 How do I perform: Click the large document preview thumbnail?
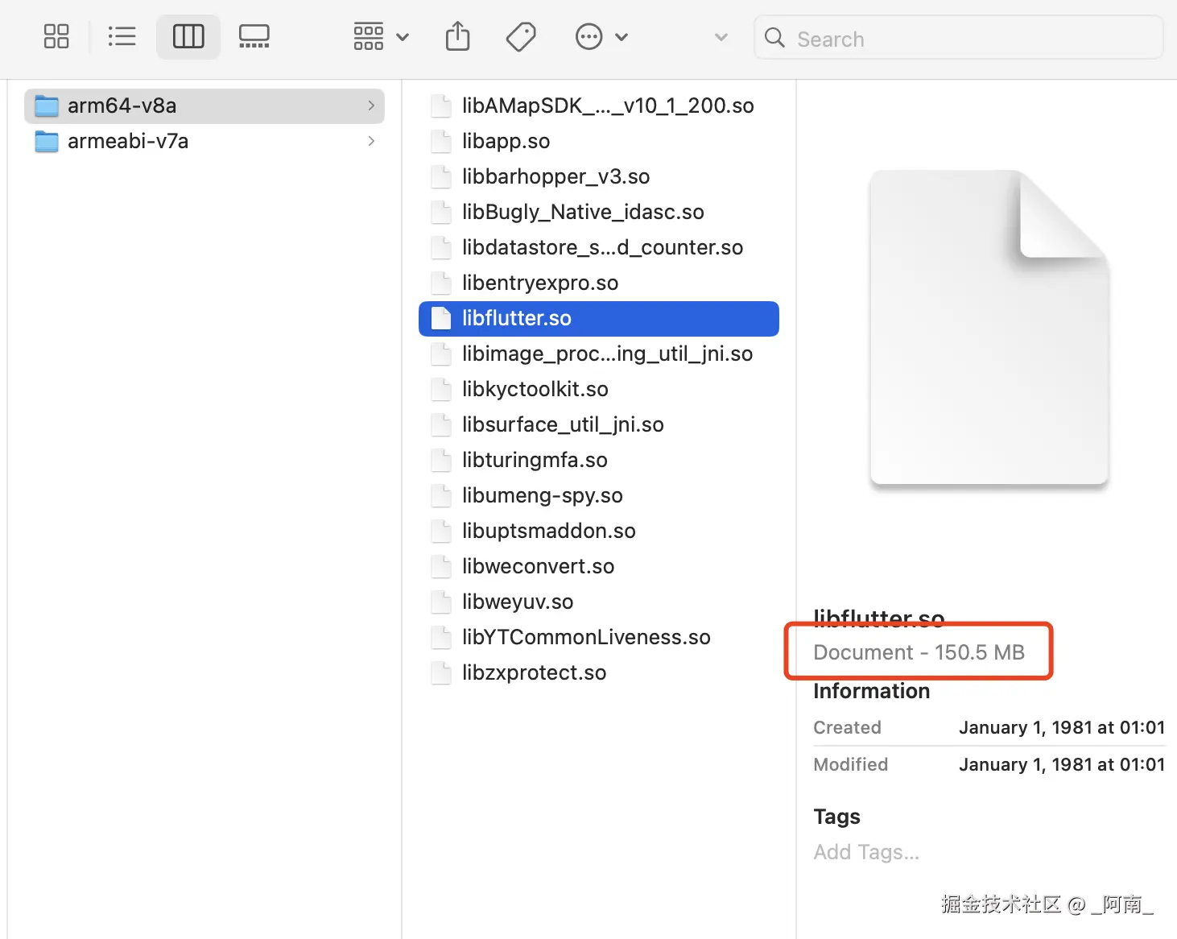point(989,328)
